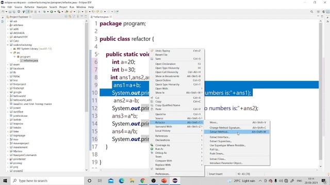Click code line 'ans2=a-b;' in editor

126,101
